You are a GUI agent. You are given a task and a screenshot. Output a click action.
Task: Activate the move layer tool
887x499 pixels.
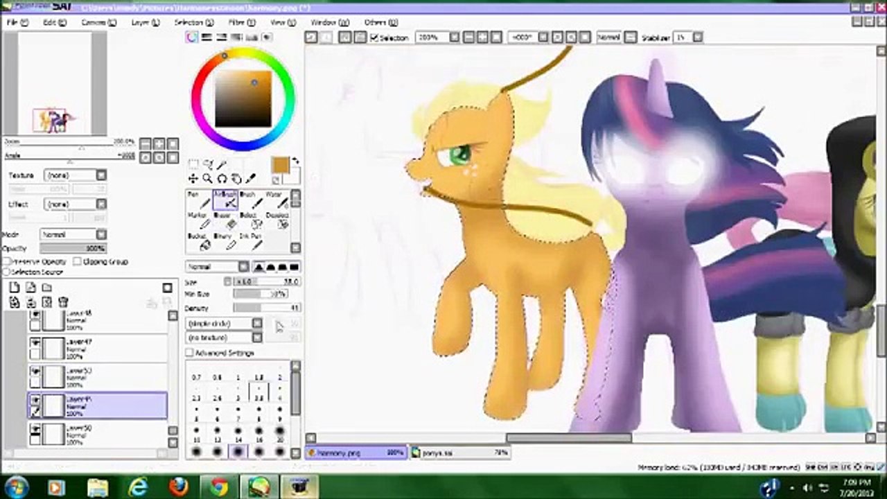coord(193,179)
